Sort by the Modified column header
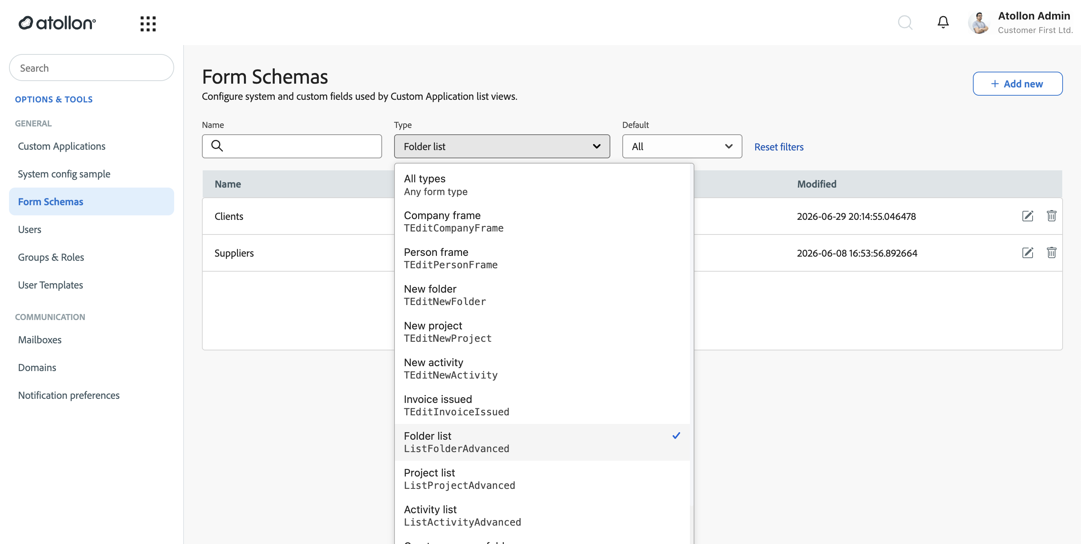Screen dimensions: 1081x544 817,184
